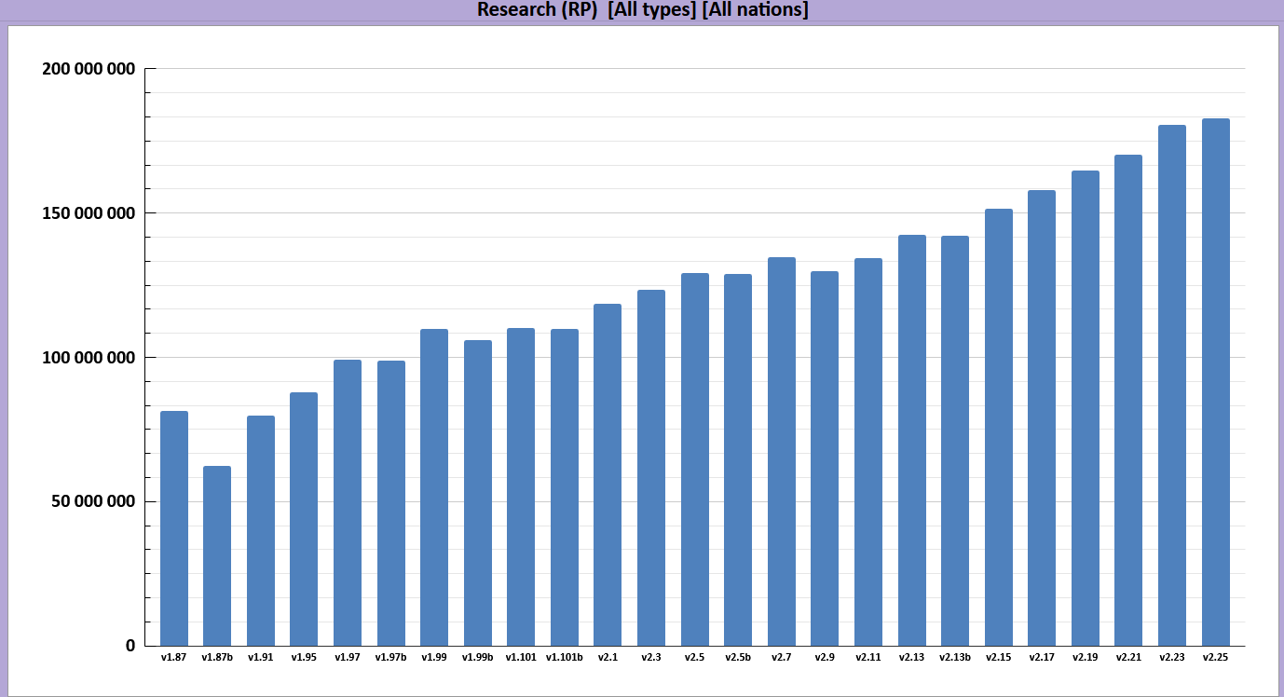
Task: Click the blue bar for v2.1
Action: 608,474
